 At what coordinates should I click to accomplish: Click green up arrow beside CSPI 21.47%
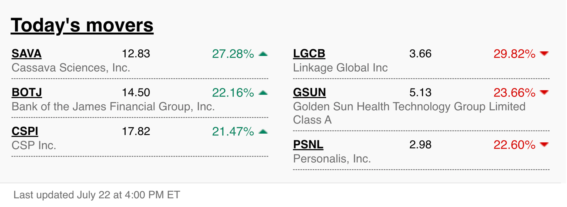coord(263,132)
